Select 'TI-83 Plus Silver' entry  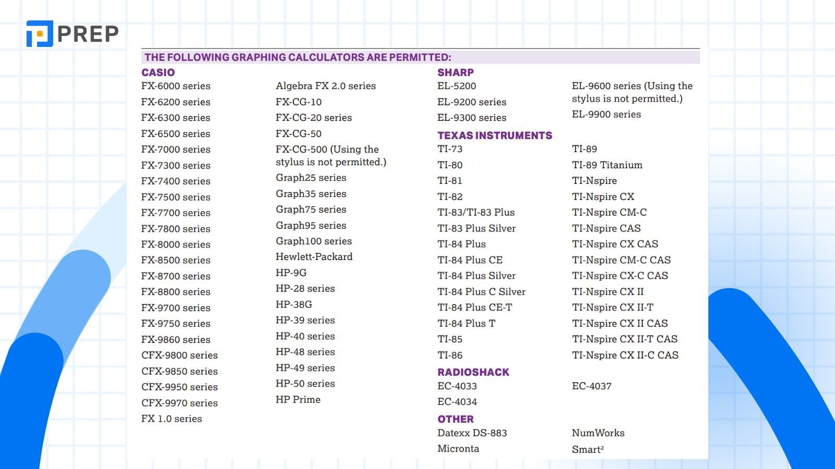476,228
